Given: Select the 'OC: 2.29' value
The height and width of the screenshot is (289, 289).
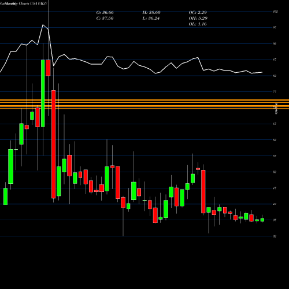Looking at the screenshot, I should click(198, 13).
